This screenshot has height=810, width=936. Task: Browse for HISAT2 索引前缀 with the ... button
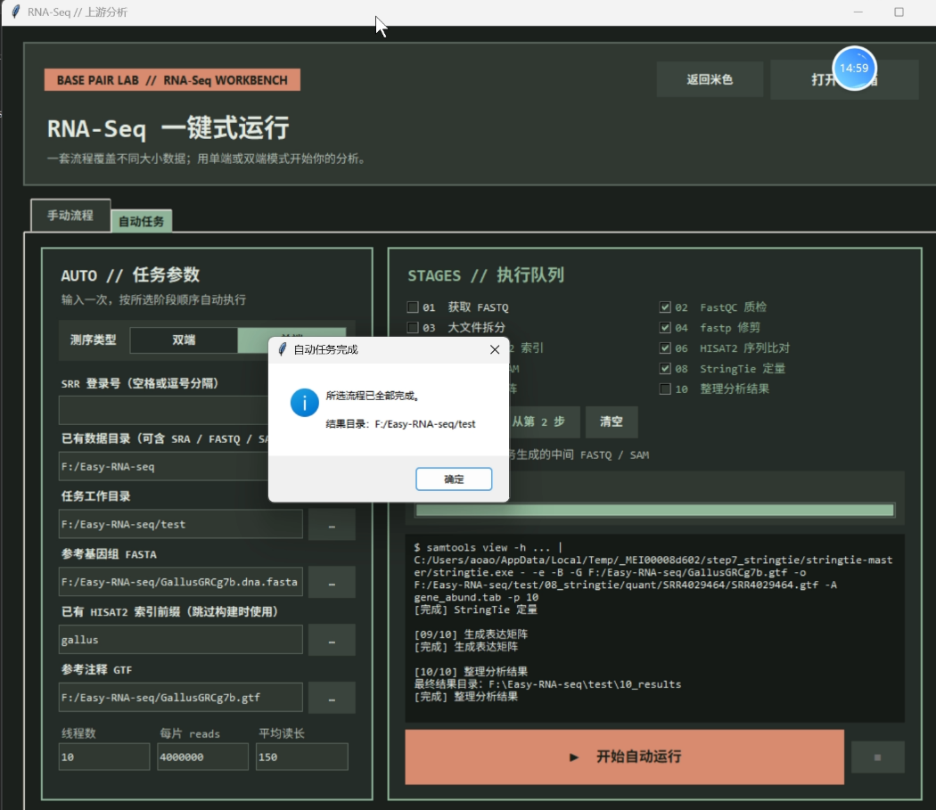click(x=332, y=640)
